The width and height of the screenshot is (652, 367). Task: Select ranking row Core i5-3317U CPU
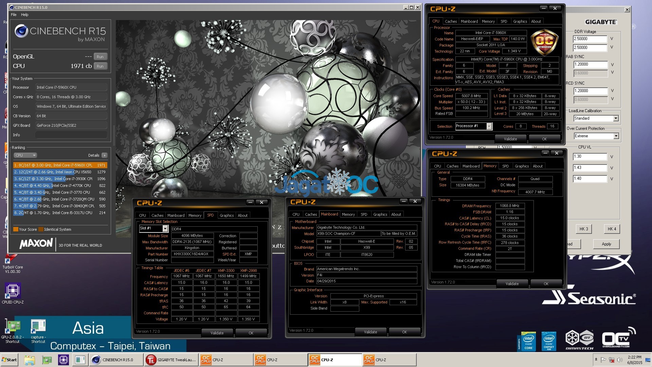[x=60, y=213]
